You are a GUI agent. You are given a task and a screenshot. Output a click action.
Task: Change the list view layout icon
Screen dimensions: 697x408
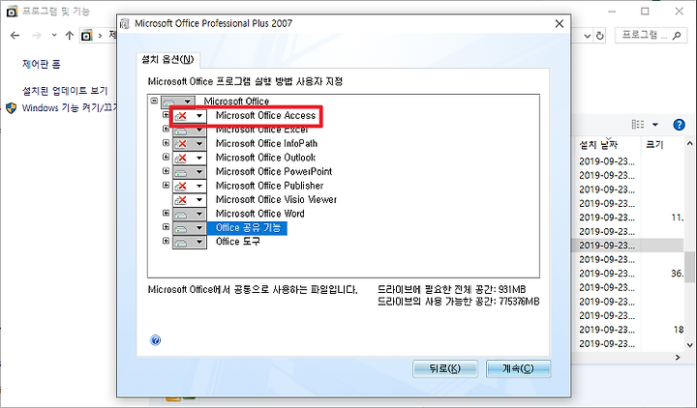click(637, 125)
